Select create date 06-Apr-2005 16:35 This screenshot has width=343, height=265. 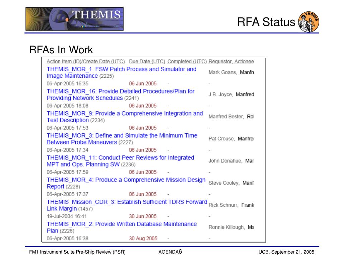[x=67, y=84]
